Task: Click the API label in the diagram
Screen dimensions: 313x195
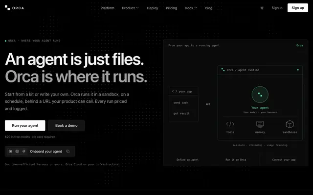Action: point(208,104)
